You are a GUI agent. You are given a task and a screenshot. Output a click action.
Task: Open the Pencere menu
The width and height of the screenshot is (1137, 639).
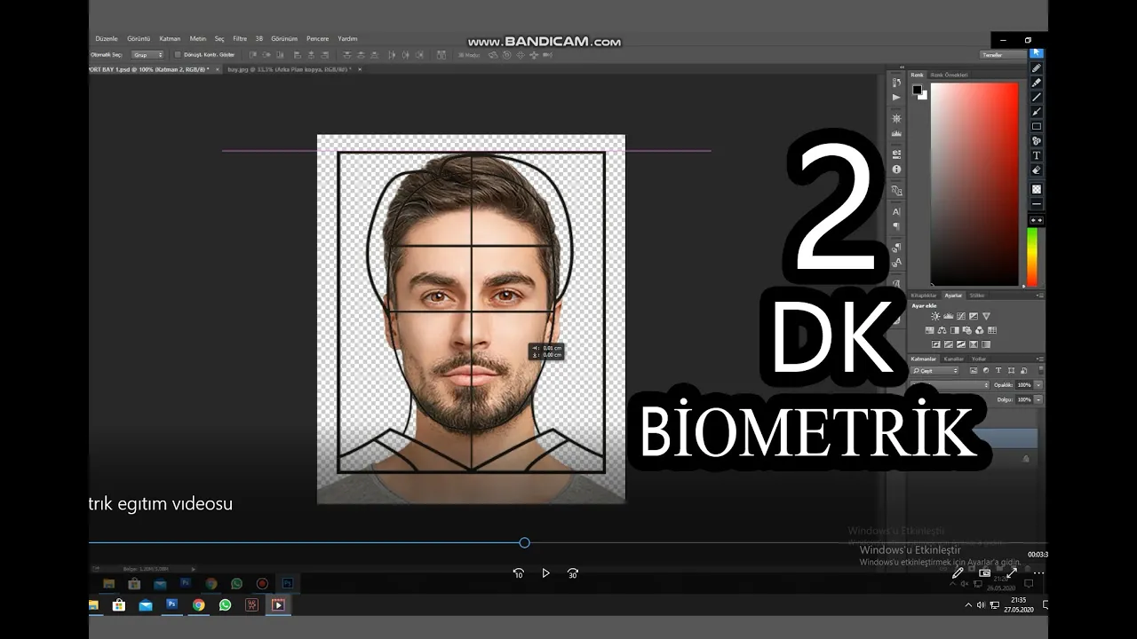pyautogui.click(x=317, y=39)
